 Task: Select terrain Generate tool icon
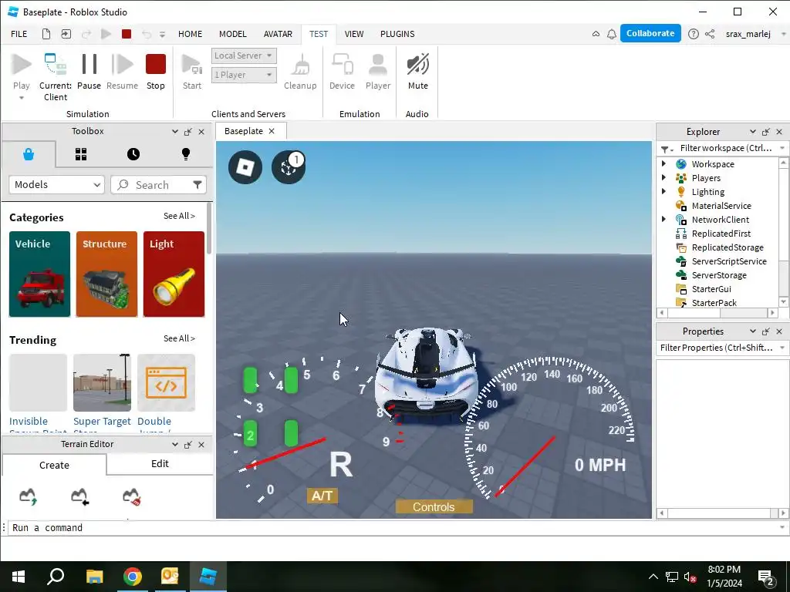point(29,496)
